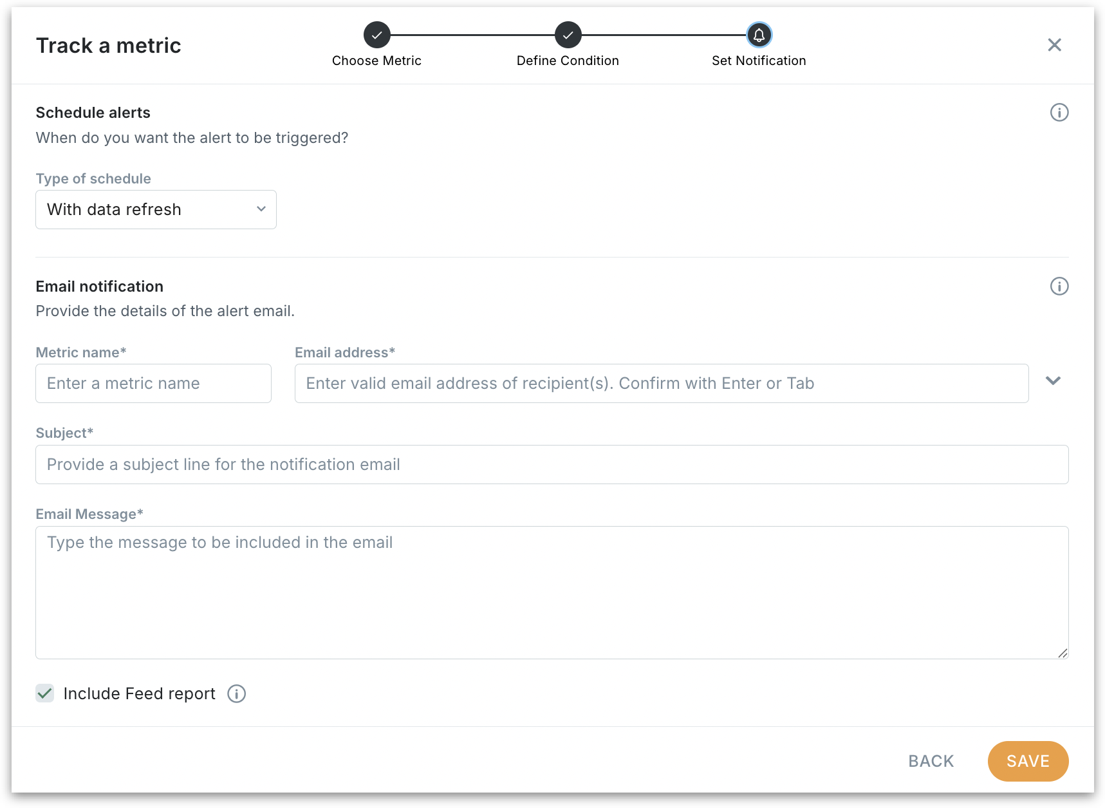This screenshot has height=808, width=1105.
Task: Click the Choose Metric step checkmark icon
Action: pyautogui.click(x=376, y=35)
